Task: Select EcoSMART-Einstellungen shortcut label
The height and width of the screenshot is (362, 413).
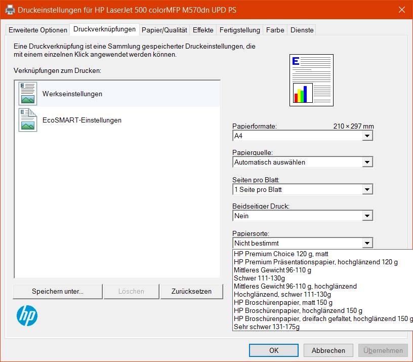Action: click(x=82, y=120)
